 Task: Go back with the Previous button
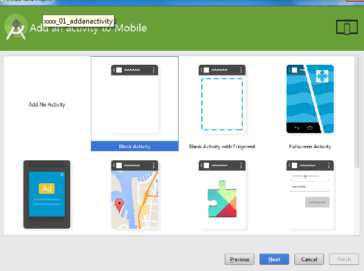(239, 259)
